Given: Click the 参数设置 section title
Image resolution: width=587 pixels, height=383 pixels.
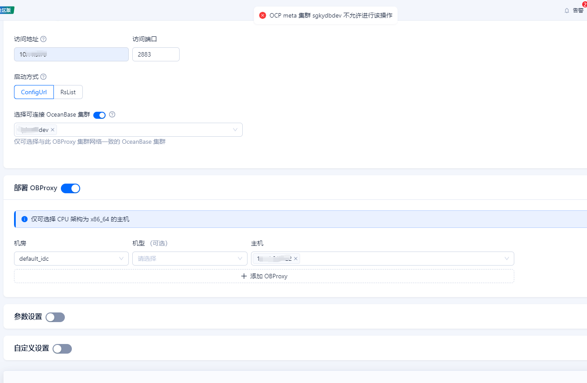Looking at the screenshot, I should click(28, 317).
